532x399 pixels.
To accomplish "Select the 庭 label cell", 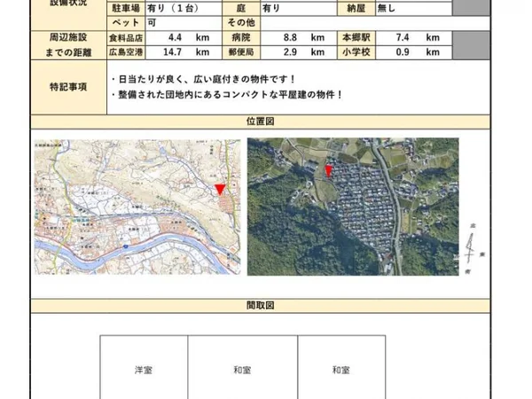I will click(x=241, y=9).
